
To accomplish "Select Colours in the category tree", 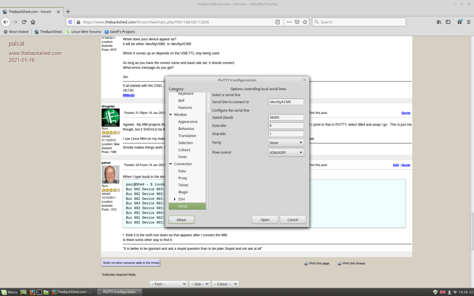I will pos(184,150).
